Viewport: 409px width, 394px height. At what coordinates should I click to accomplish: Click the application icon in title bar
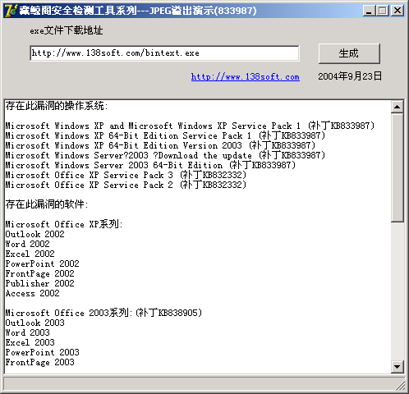(11, 11)
